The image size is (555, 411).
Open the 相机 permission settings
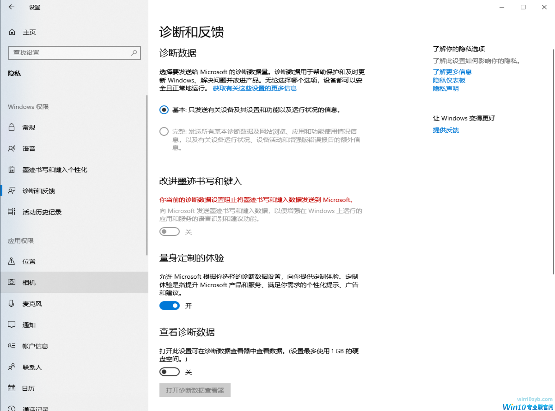tap(29, 282)
